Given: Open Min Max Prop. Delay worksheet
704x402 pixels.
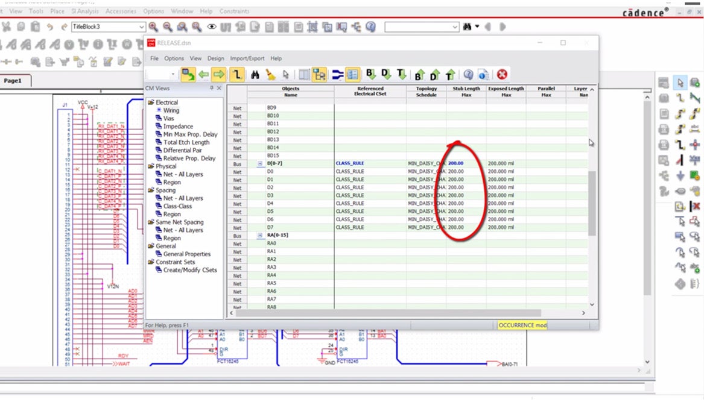Looking at the screenshot, I should [x=190, y=134].
